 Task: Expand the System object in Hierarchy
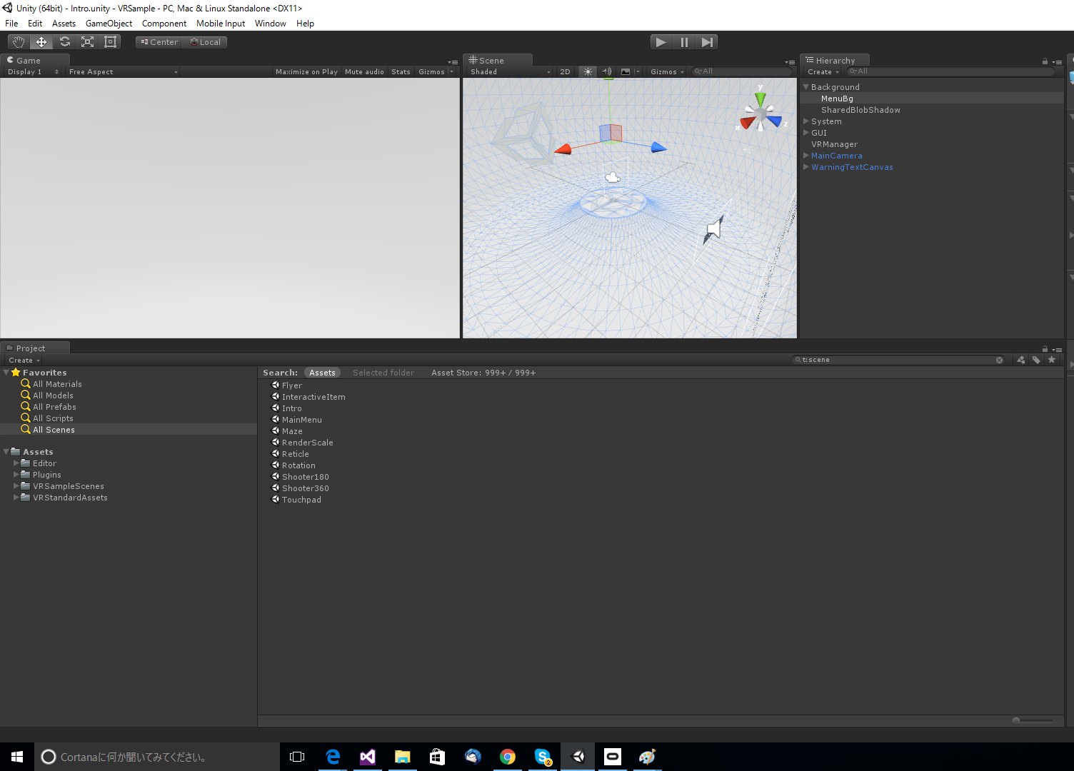point(805,121)
